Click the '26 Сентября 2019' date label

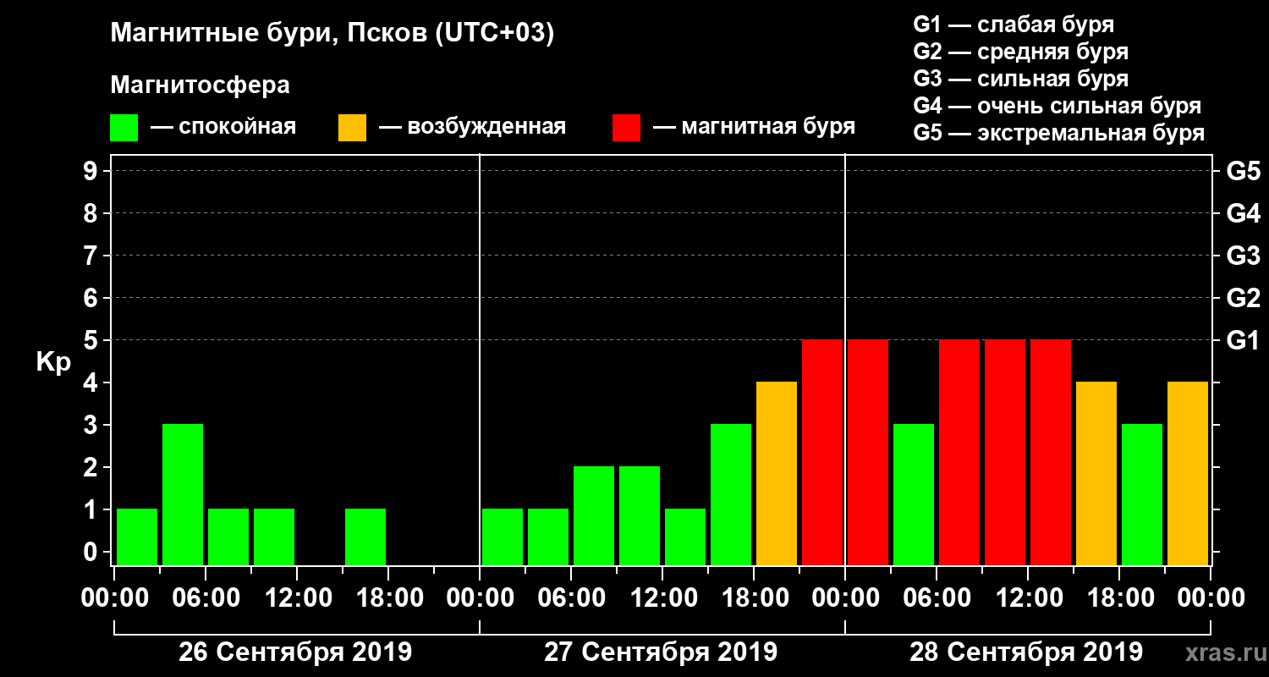(295, 652)
